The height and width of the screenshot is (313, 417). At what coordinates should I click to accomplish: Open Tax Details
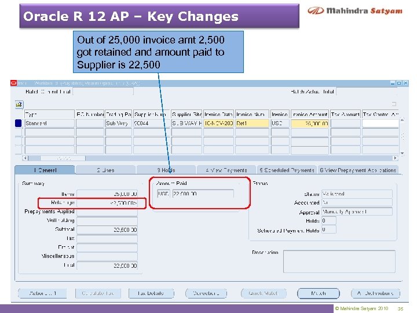tap(151, 293)
